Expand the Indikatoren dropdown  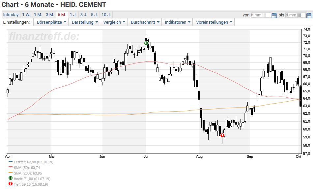177,22
